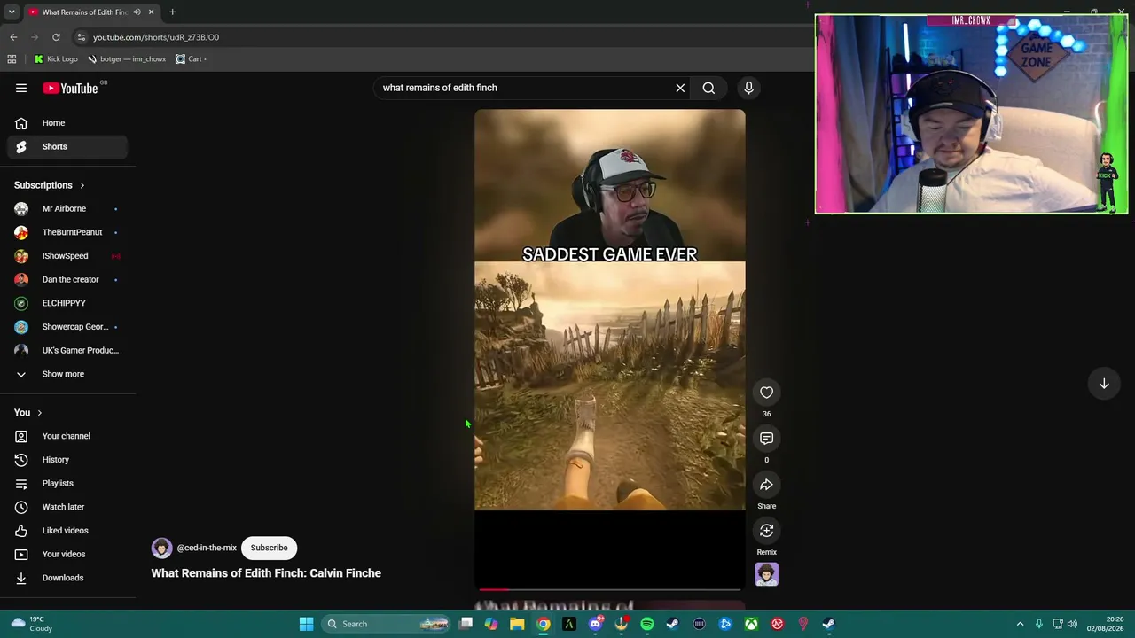Expand the You section chevron

(39, 413)
